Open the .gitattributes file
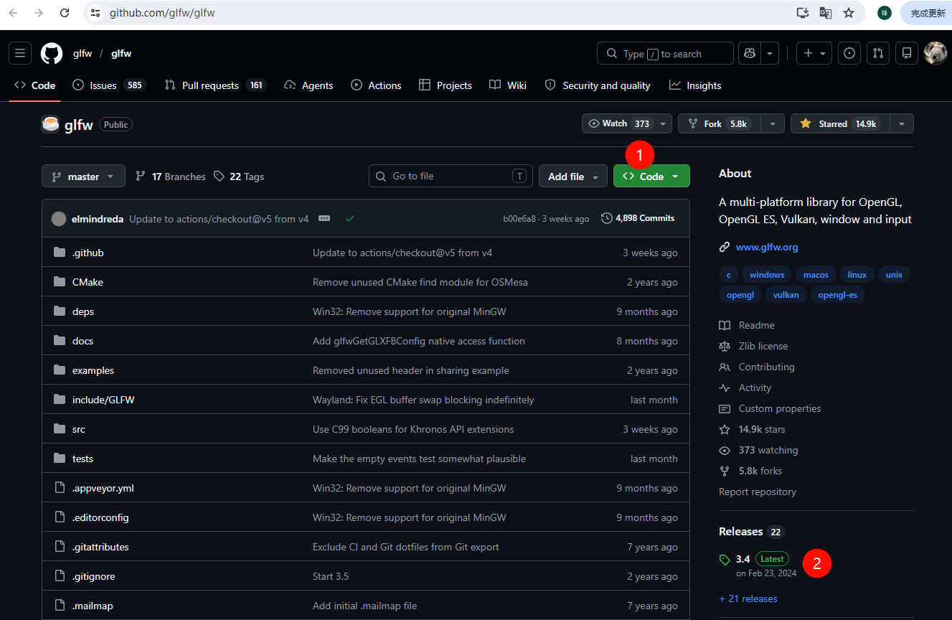Screen dimensions: 952x620 (100, 547)
